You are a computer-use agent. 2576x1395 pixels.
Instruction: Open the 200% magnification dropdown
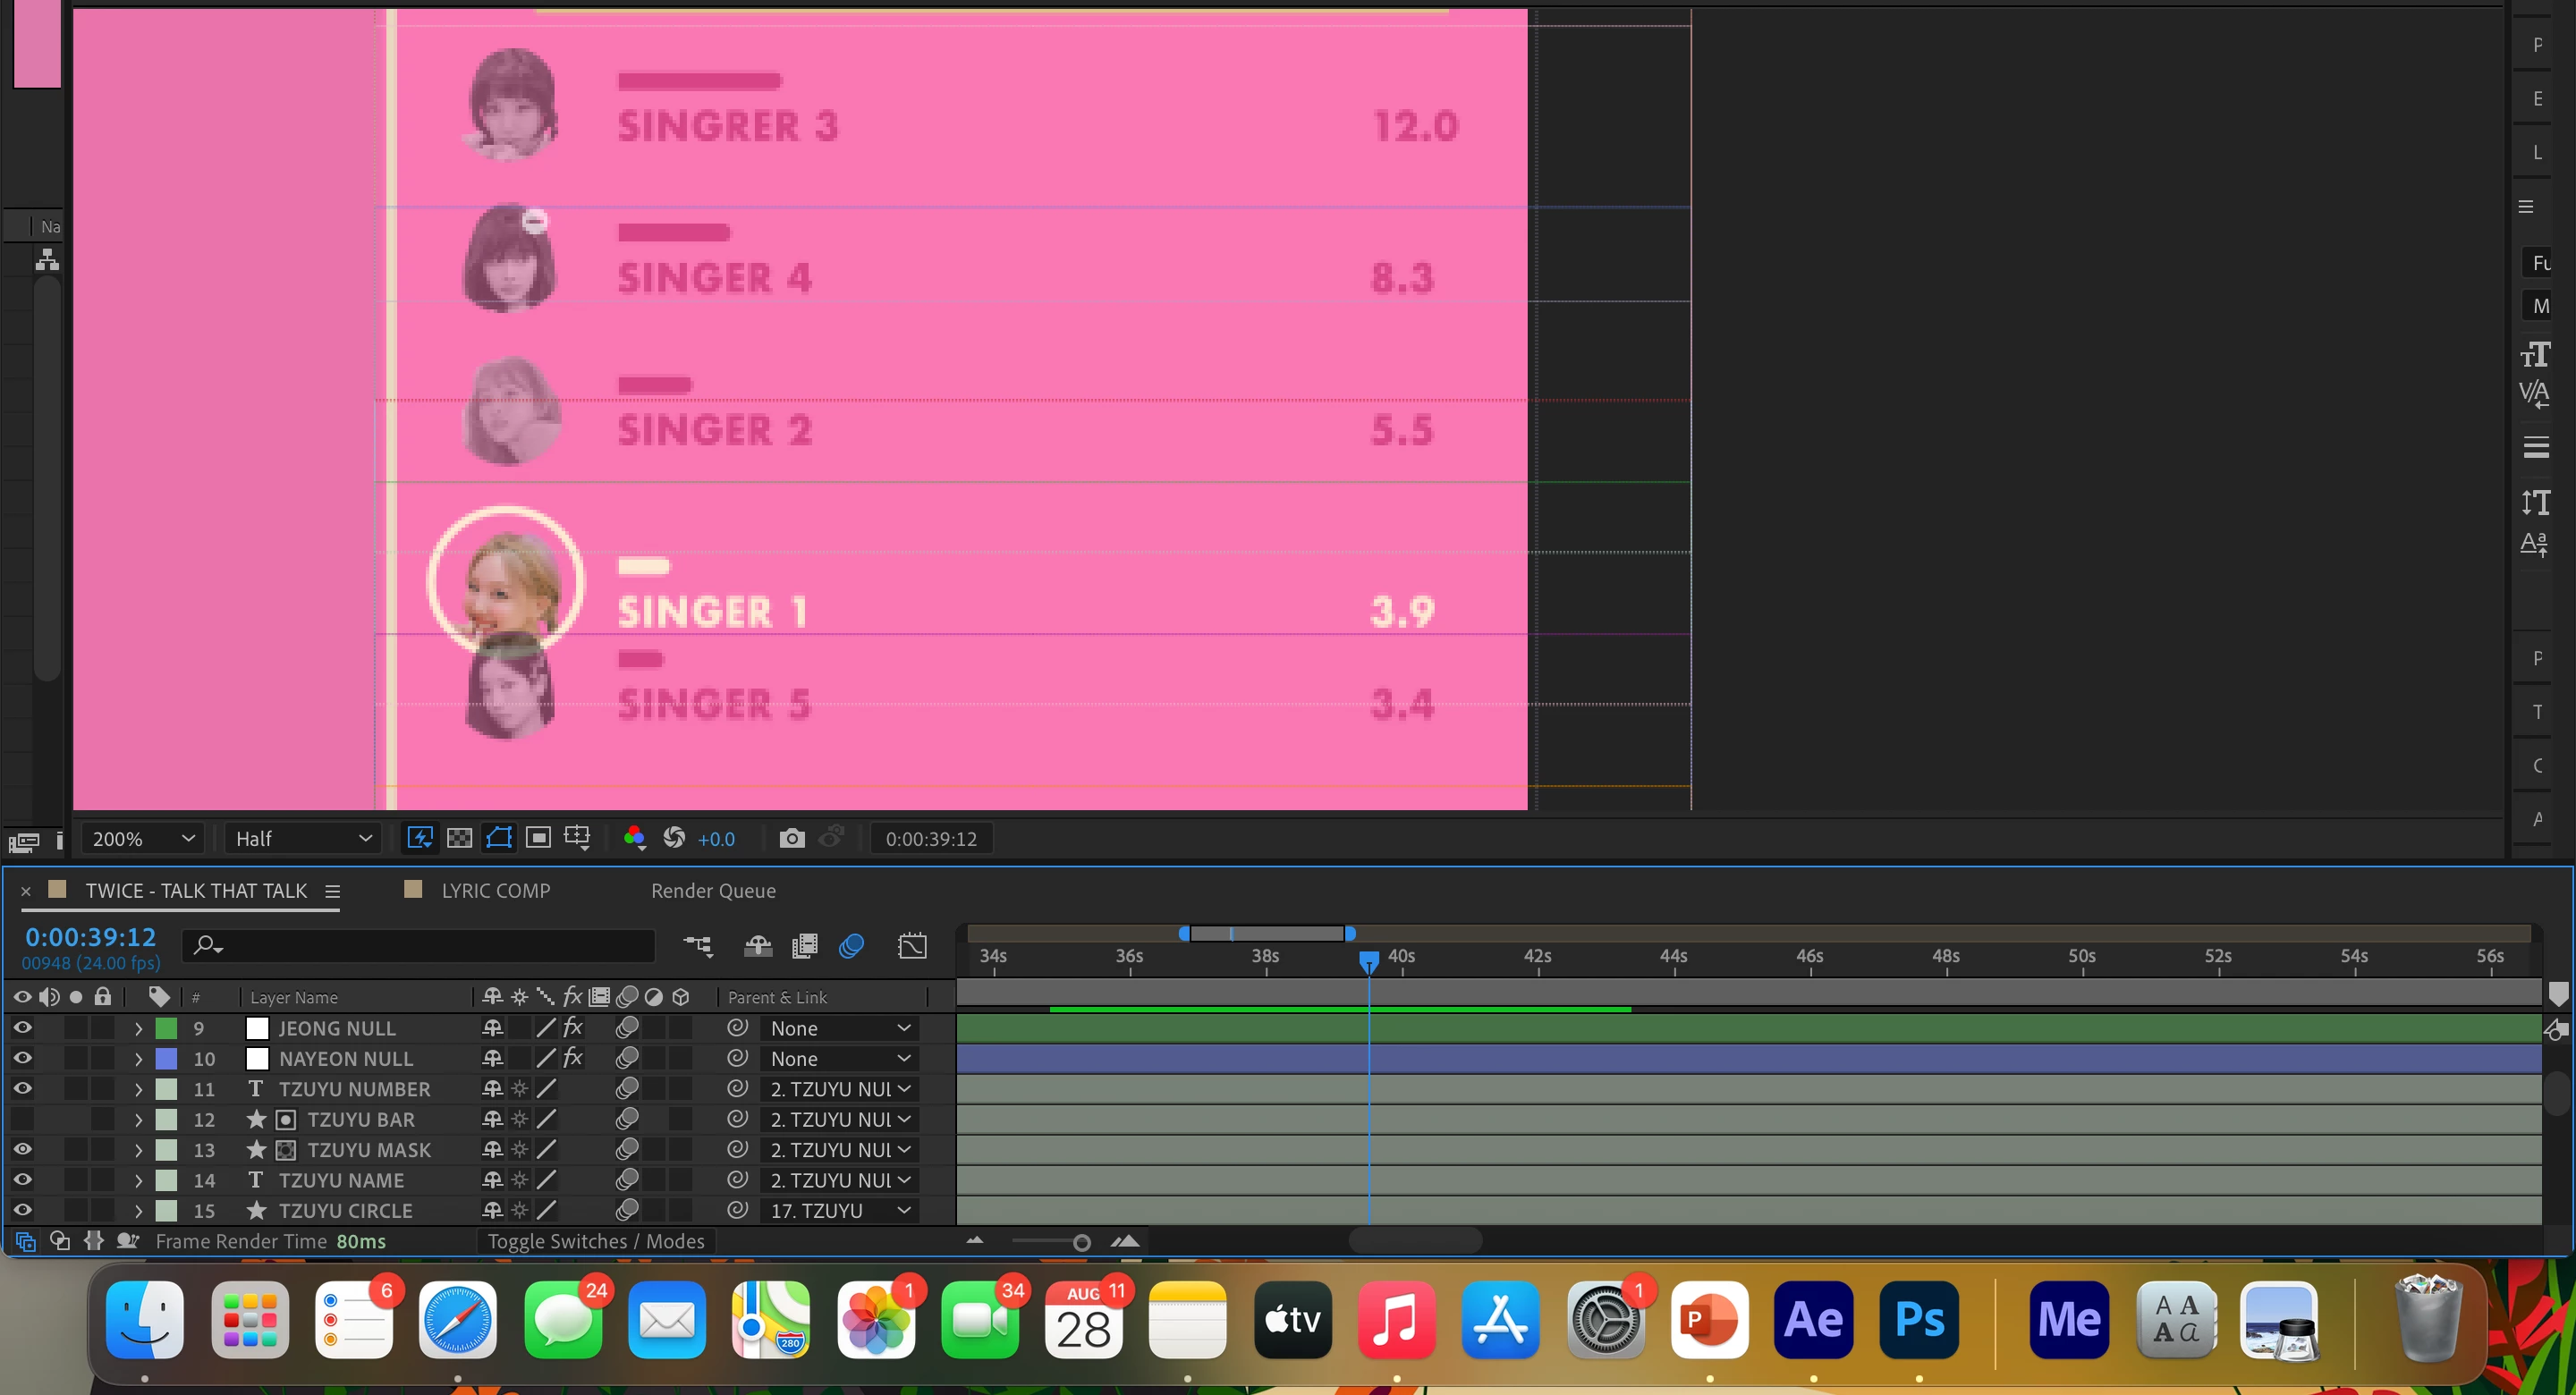pyautogui.click(x=142, y=838)
